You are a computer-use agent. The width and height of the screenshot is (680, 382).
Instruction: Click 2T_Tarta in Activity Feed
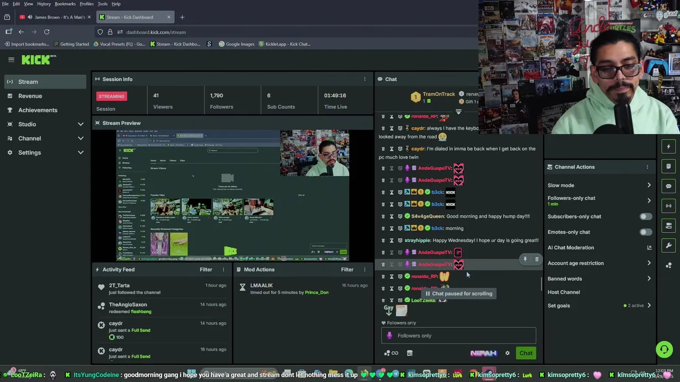(x=119, y=285)
